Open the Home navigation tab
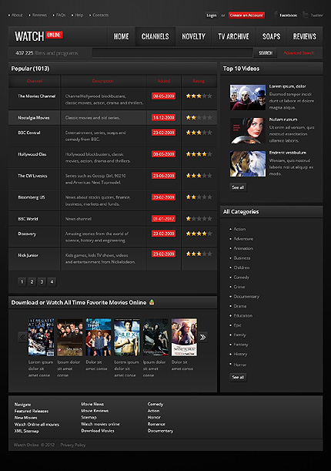Image resolution: width=331 pixels, height=471 pixels. (x=121, y=36)
